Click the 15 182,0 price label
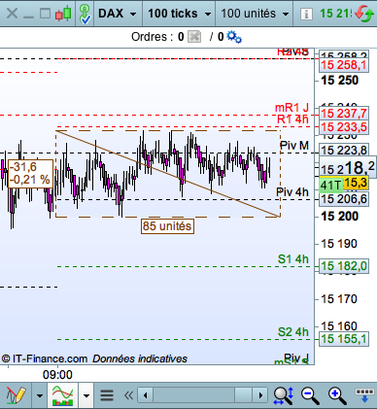This screenshot has width=377, height=409. coord(344,266)
